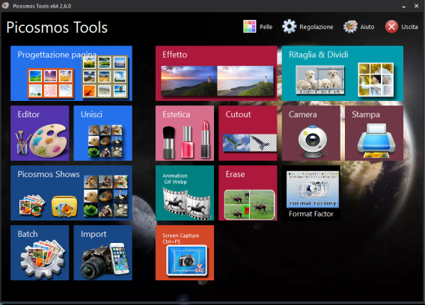Open the Stampa printer tile
This screenshot has width=425, height=305.
tap(374, 133)
